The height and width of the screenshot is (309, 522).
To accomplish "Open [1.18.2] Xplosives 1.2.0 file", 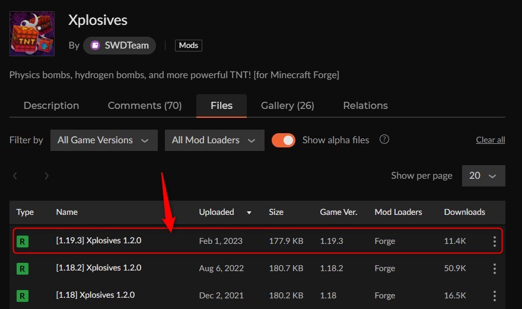I will (98, 268).
